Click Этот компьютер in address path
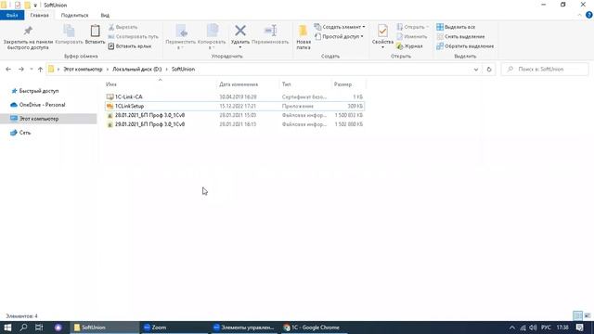Viewport: 594px width, 334px height. pos(83,70)
